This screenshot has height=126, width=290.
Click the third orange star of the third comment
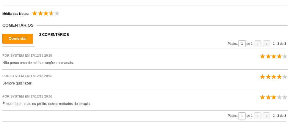click(x=274, y=97)
